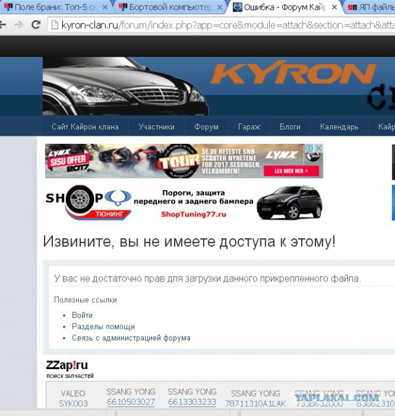
Task: Click the 'Полезные ссылки' label
Action: [85, 300]
